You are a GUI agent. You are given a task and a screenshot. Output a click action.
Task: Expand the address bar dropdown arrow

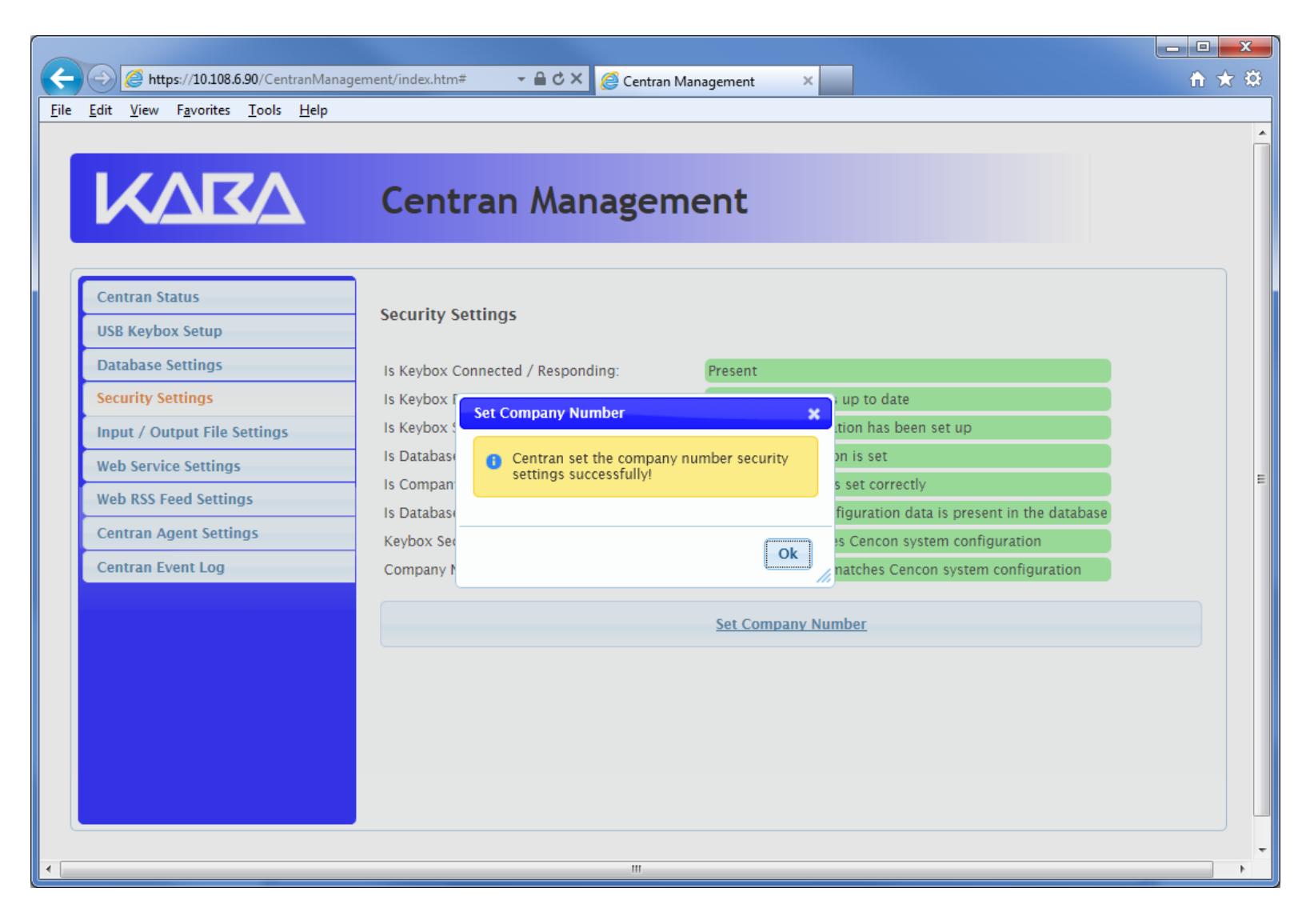pos(521,80)
